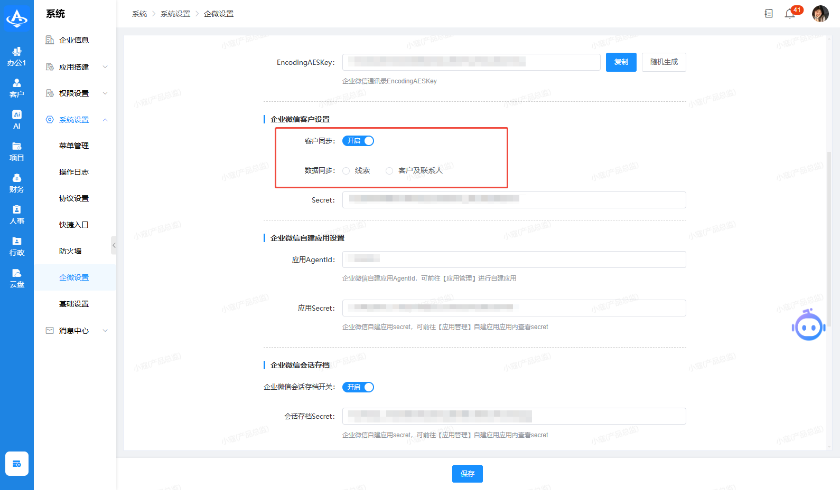Viewport: 840px width, 490px height.
Task: Open the floating robot assistant
Action: (808, 325)
